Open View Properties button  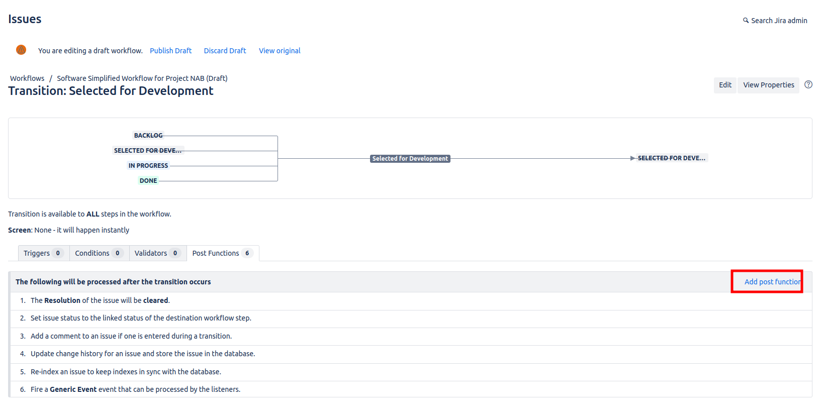coord(769,85)
